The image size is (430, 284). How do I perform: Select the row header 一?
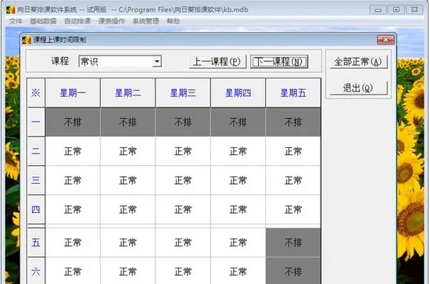point(36,122)
